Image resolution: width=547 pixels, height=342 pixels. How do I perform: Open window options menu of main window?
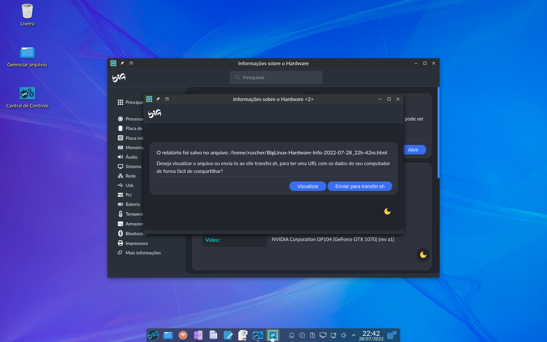tap(131, 63)
